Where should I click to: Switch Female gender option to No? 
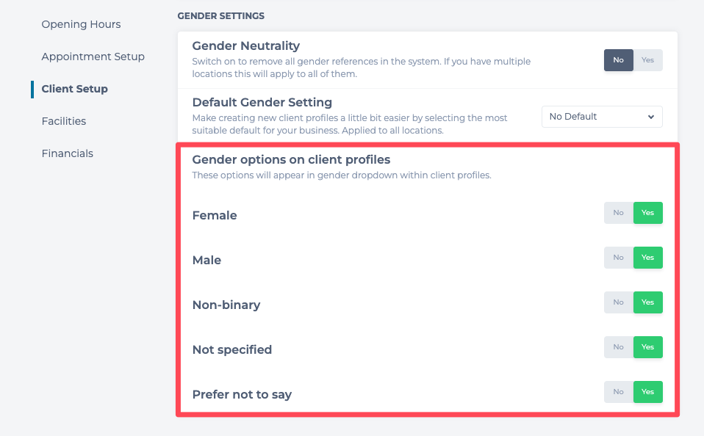pos(619,213)
